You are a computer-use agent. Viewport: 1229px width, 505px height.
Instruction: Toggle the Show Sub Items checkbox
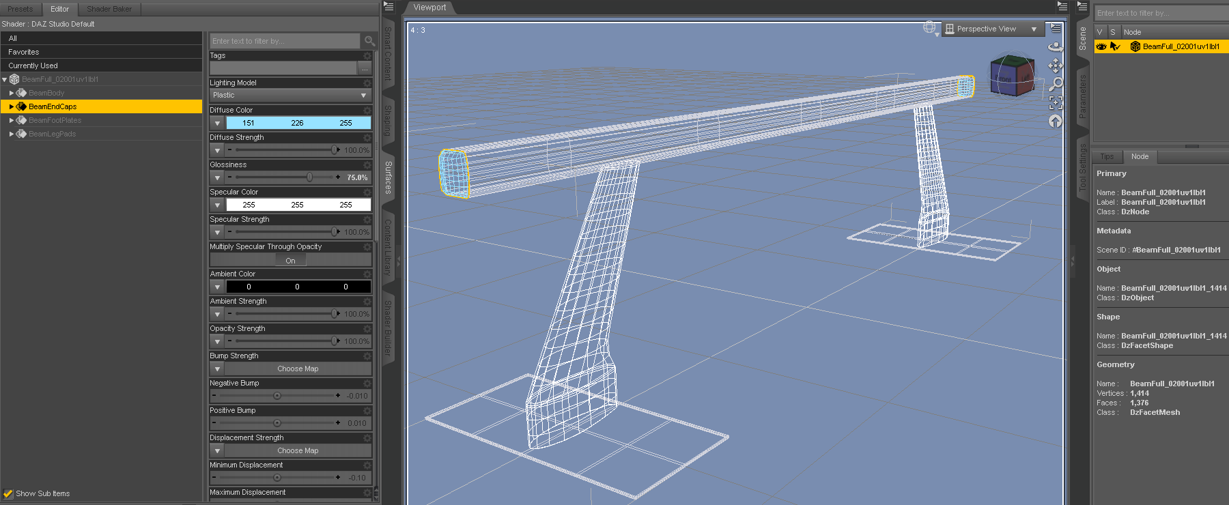pyautogui.click(x=8, y=493)
